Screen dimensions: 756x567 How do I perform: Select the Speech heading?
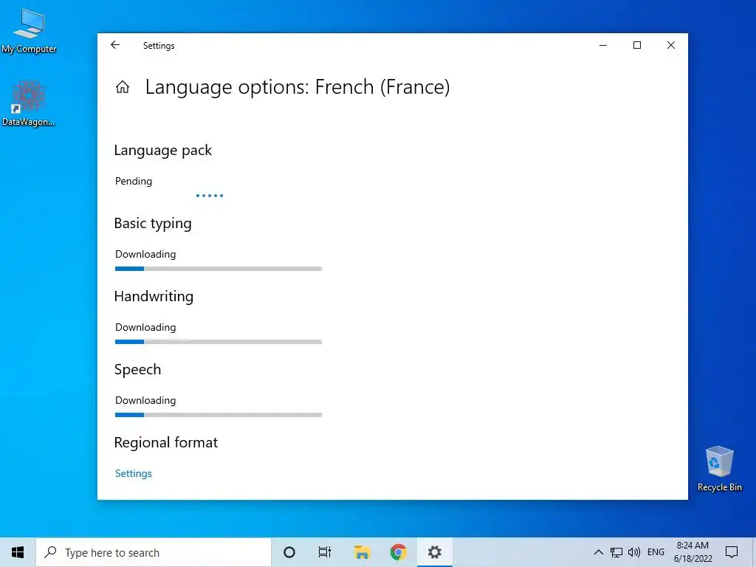pyautogui.click(x=137, y=370)
